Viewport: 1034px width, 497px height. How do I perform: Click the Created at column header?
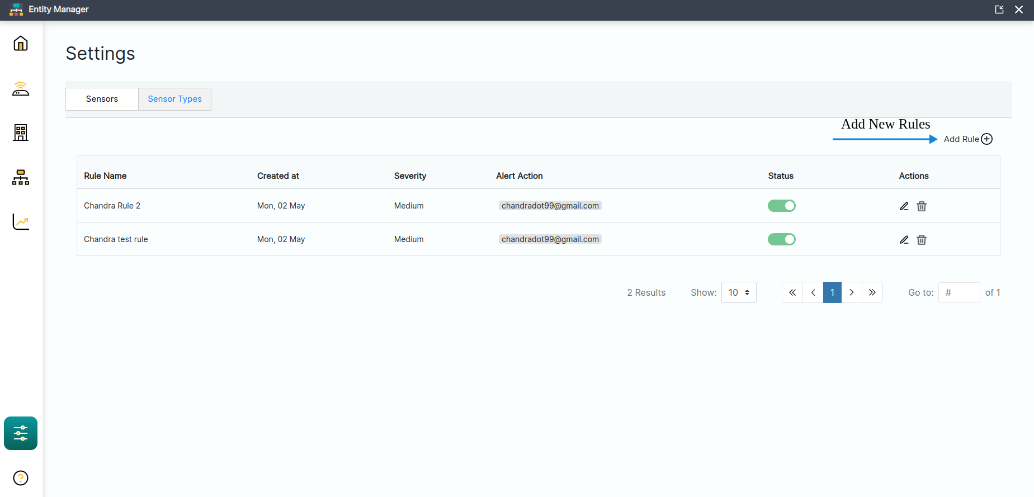click(278, 176)
